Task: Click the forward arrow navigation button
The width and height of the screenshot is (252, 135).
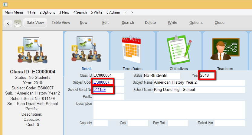Action: (x=18, y=23)
